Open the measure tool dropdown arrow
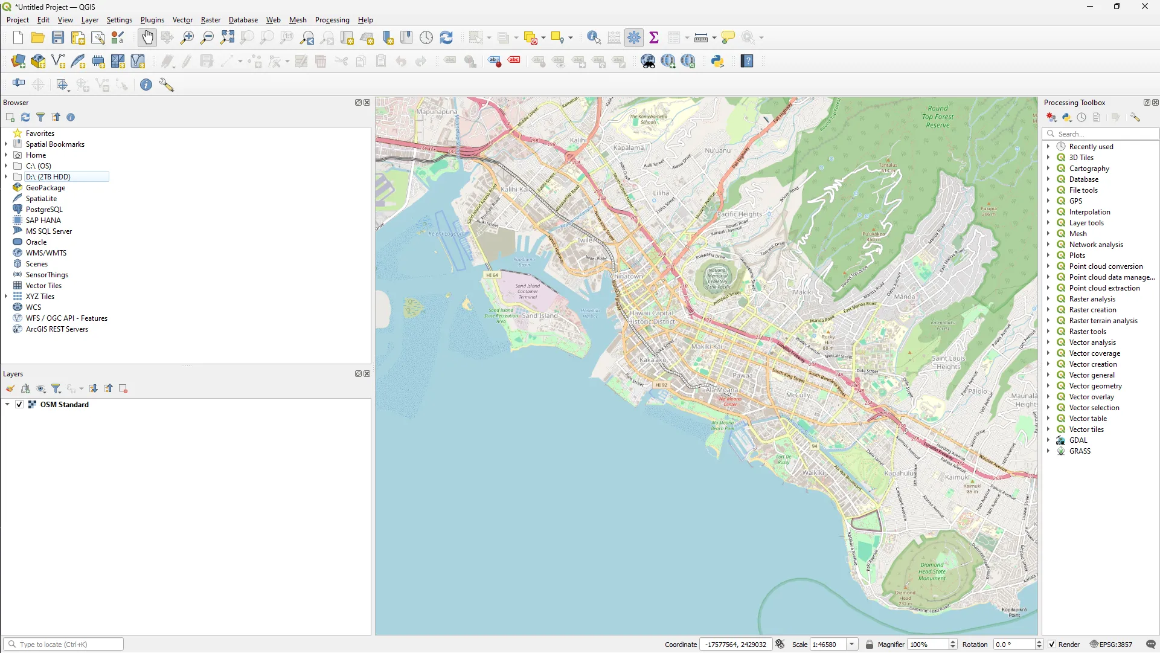The height and width of the screenshot is (653, 1160). click(x=714, y=37)
